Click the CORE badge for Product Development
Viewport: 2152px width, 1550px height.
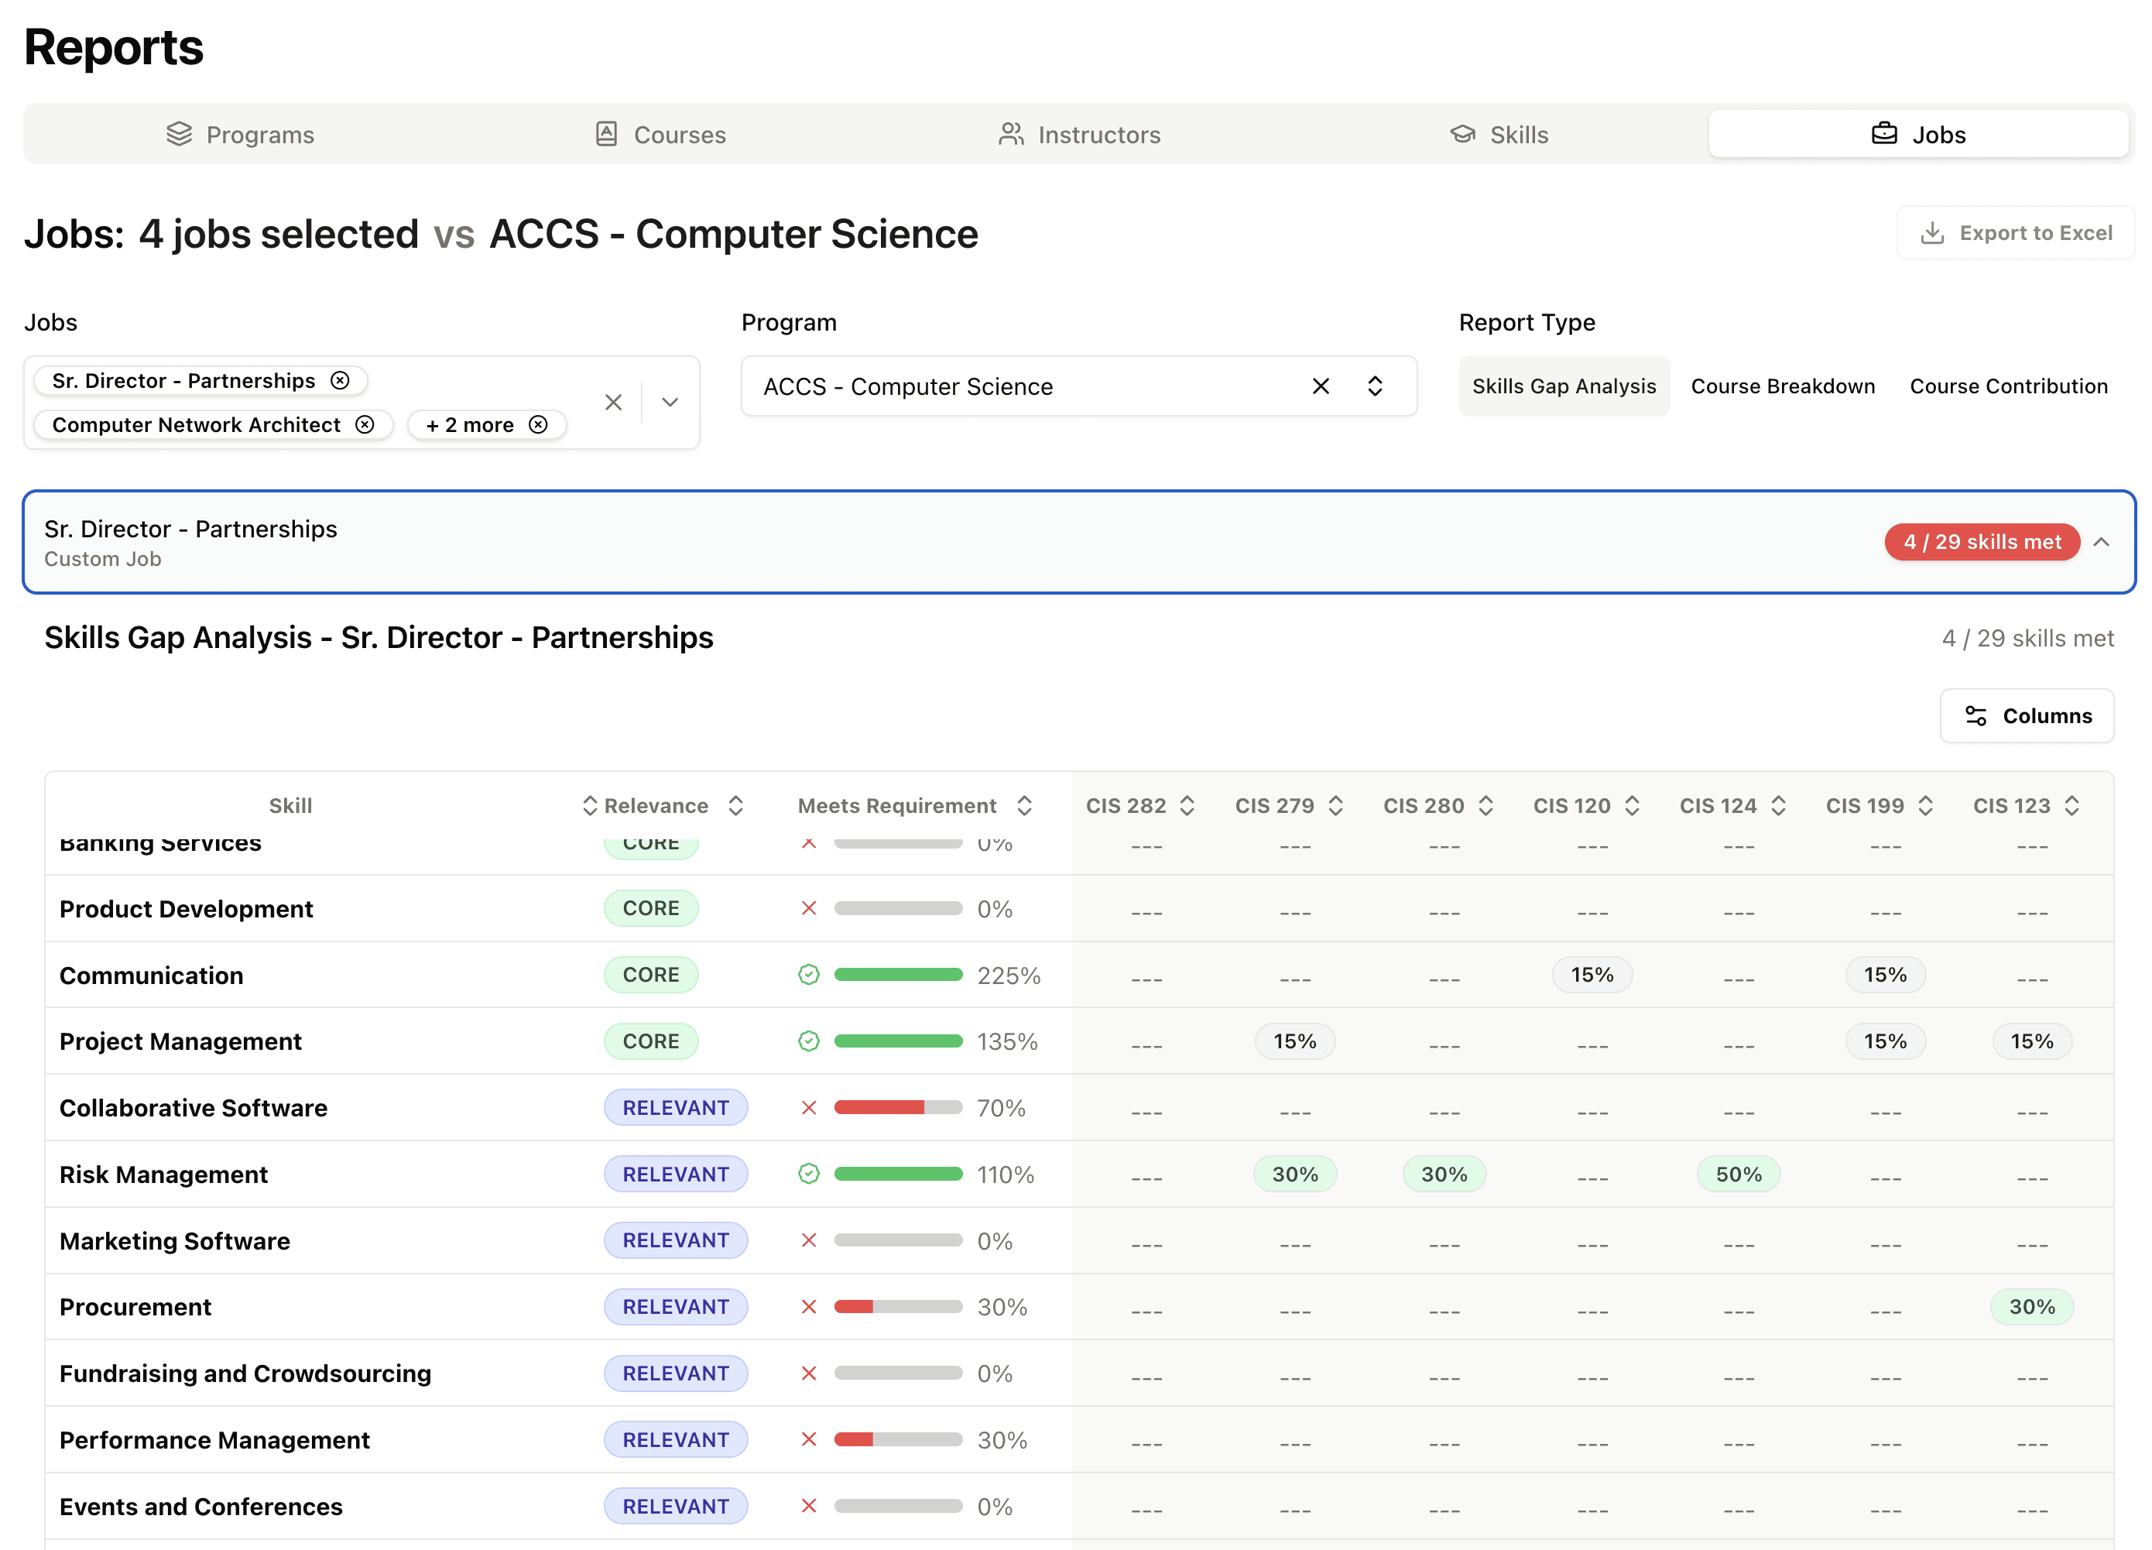click(x=651, y=908)
